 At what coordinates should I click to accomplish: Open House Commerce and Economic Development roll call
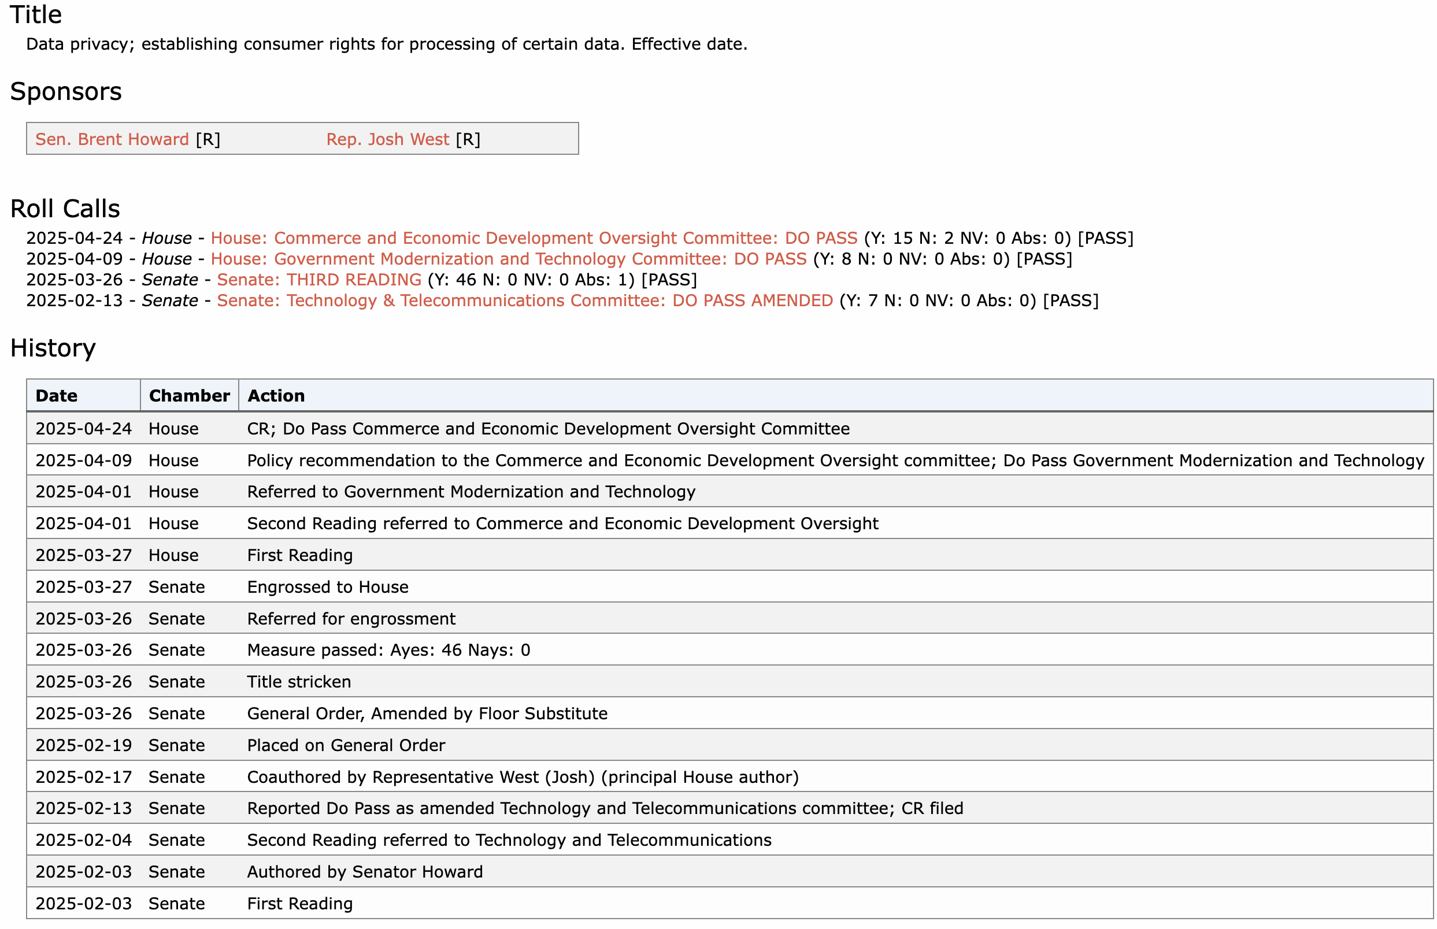(x=534, y=238)
